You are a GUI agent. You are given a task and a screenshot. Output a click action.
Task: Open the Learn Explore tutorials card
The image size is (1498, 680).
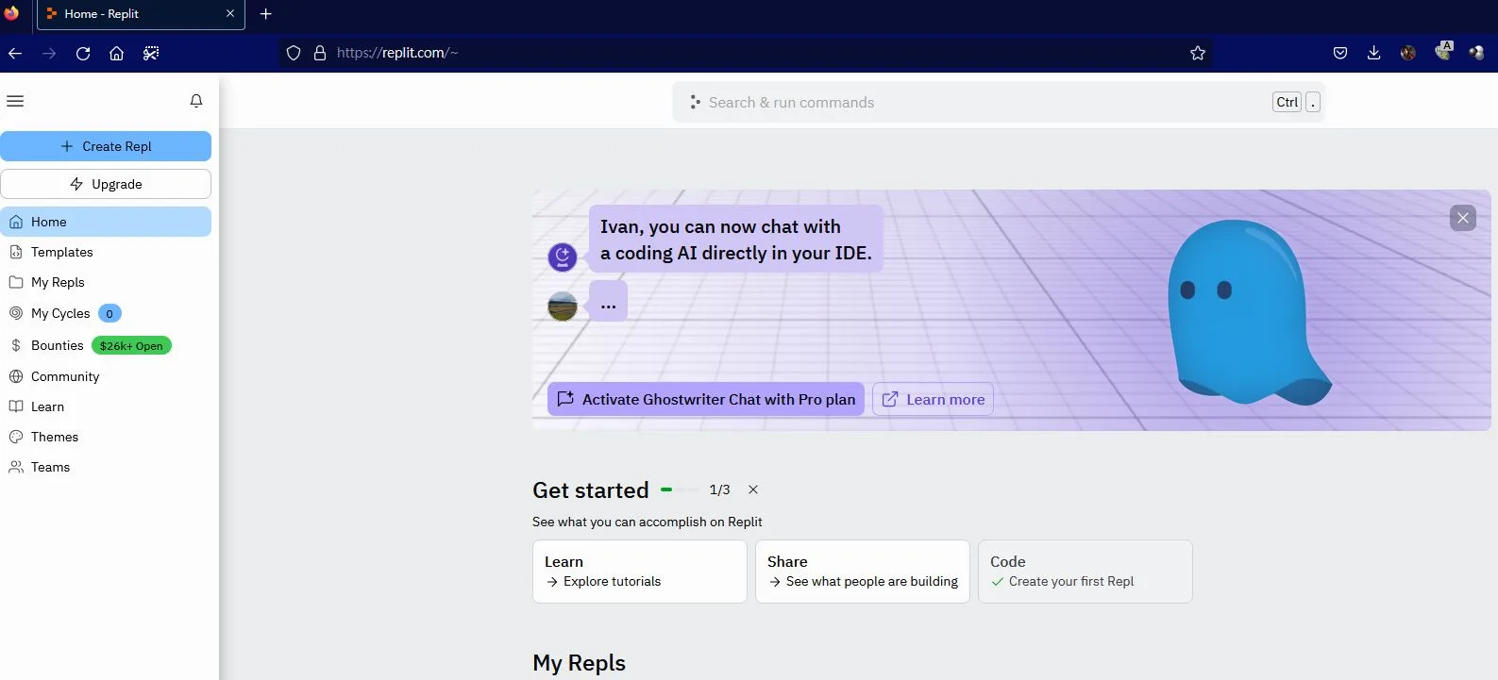[x=640, y=572]
